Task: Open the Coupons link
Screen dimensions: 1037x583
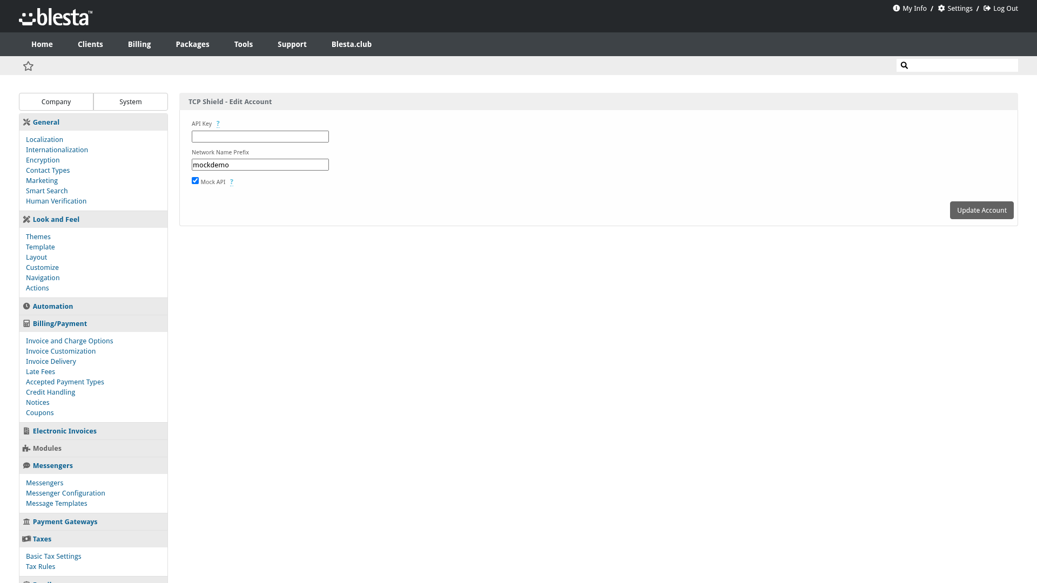Action: tap(40, 412)
